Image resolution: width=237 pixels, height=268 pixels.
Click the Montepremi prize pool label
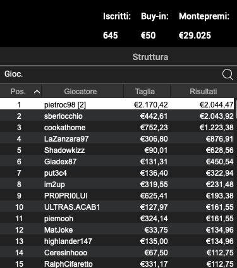[204, 16]
